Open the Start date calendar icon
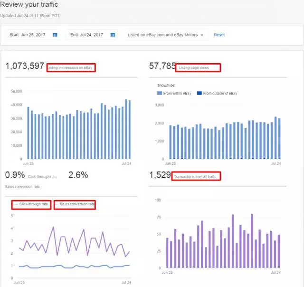304x287 pixels. click(55, 35)
